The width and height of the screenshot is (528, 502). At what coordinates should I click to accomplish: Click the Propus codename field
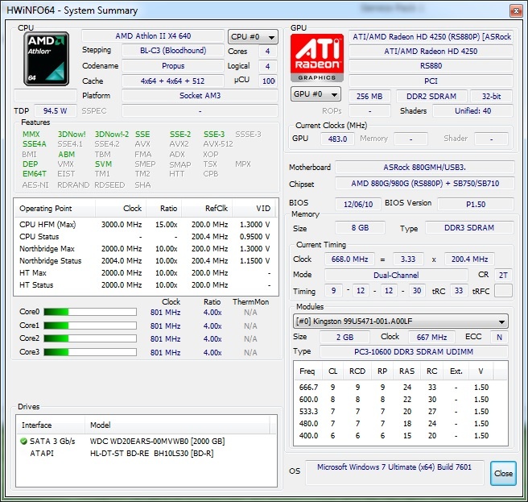tap(173, 66)
